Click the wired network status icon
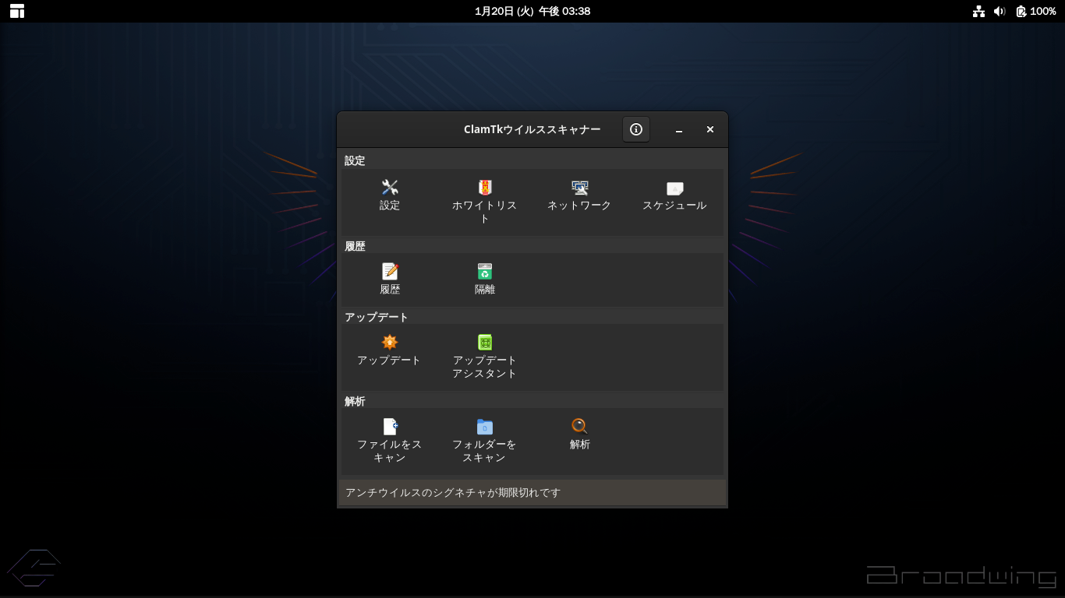 point(978,11)
